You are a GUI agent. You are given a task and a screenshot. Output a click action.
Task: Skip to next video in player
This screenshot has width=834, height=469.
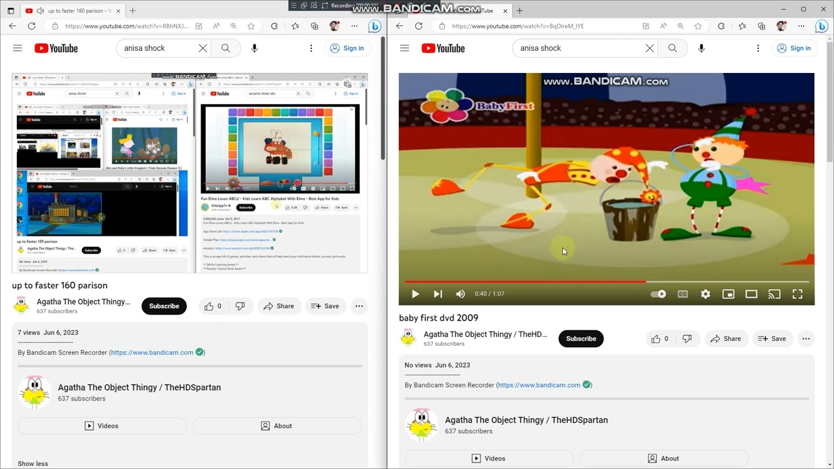(438, 294)
